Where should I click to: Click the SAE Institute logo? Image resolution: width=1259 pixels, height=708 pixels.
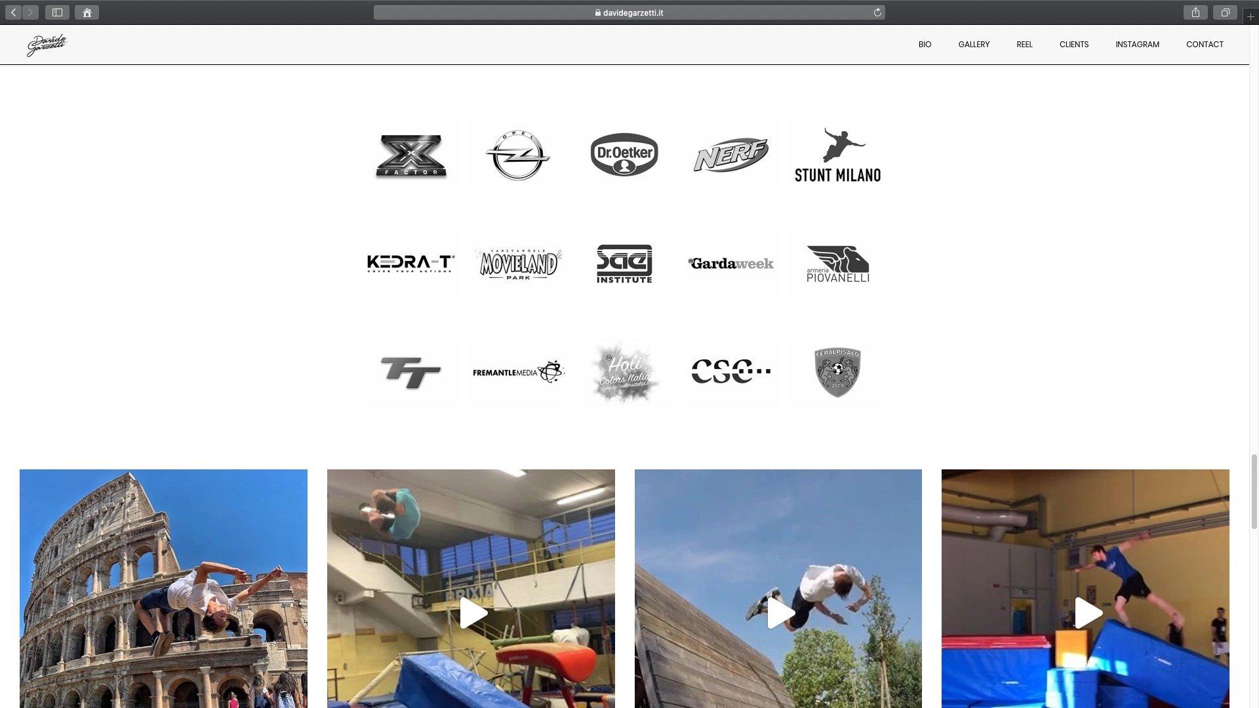click(624, 264)
